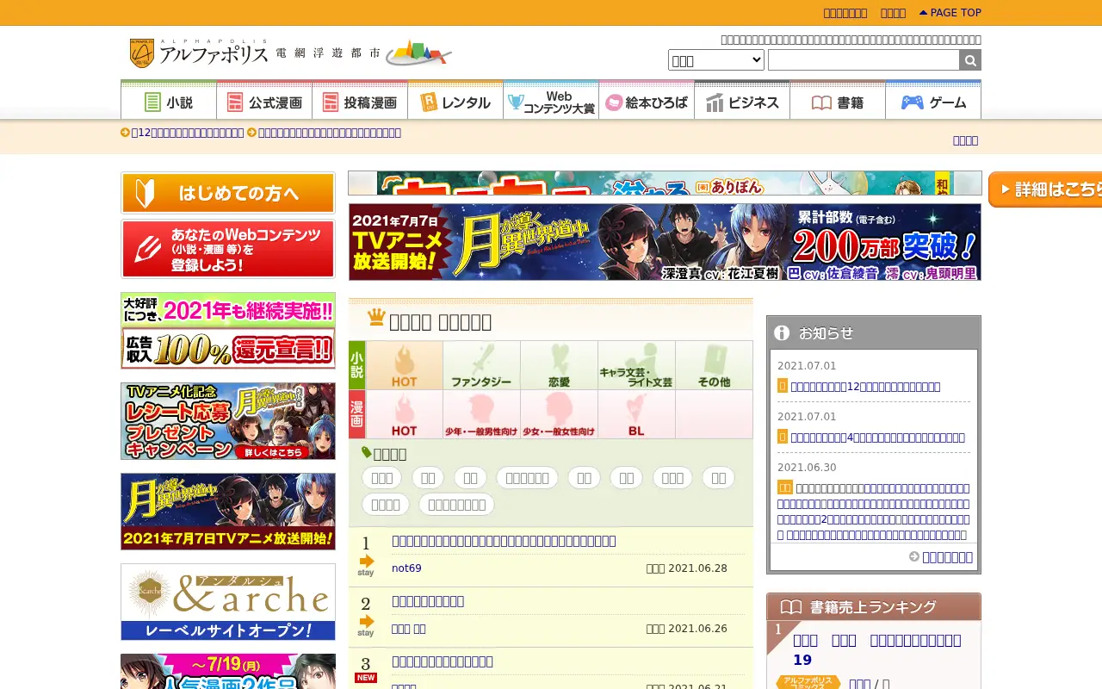1102x689 pixels.
Task: Select the キャラ文芸・ライト文芸 ranking tab
Action: pos(636,365)
